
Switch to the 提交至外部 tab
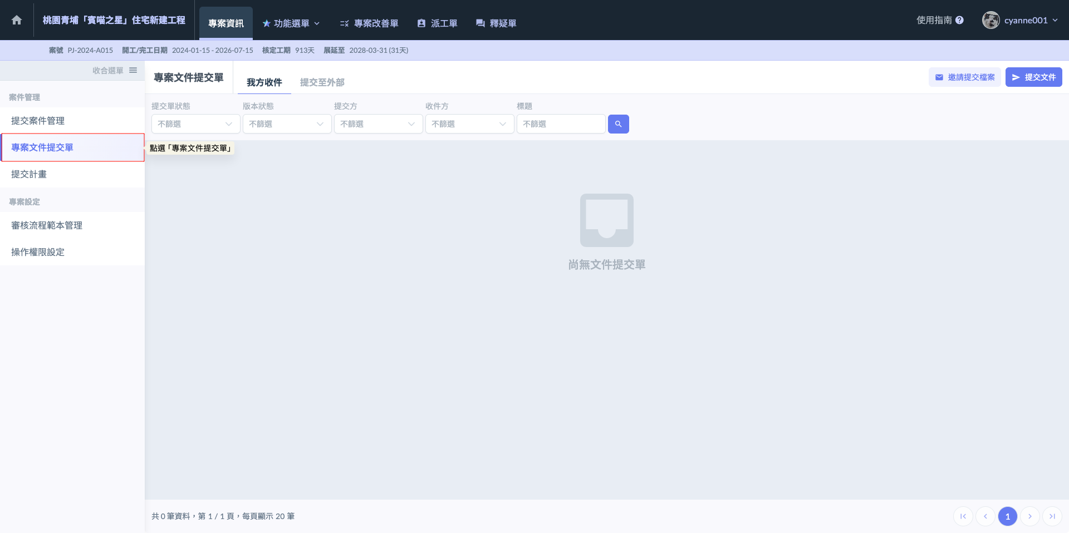tap(322, 82)
